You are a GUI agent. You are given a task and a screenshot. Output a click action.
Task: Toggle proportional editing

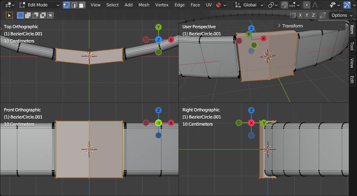pyautogui.click(x=307, y=5)
